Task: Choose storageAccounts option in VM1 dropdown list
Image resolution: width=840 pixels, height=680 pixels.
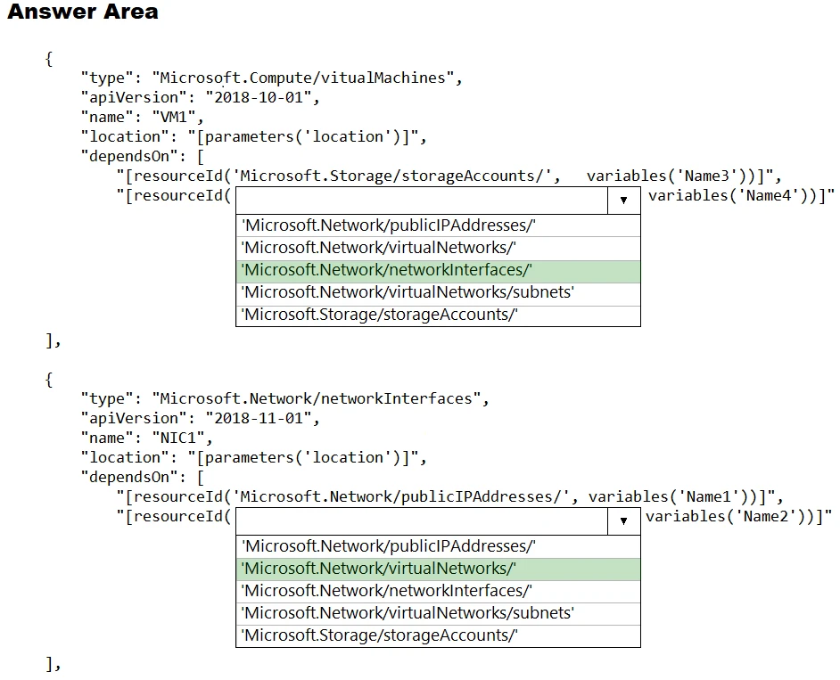Action: (x=437, y=315)
